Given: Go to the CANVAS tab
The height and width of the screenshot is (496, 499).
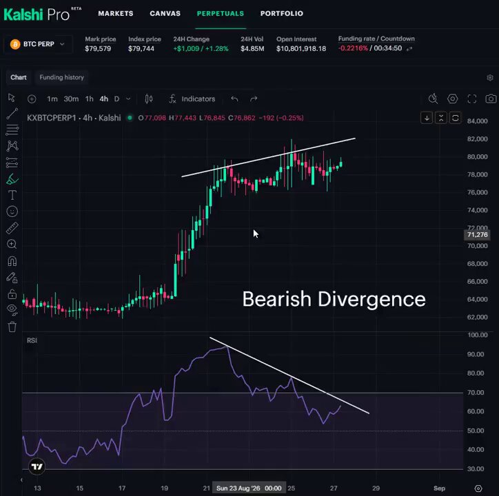Looking at the screenshot, I should pos(165,13).
